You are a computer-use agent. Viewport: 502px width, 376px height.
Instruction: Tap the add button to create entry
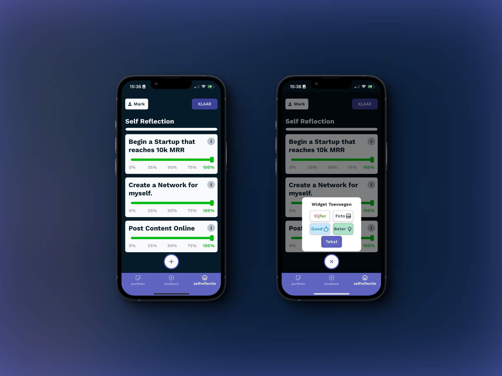coord(171,261)
